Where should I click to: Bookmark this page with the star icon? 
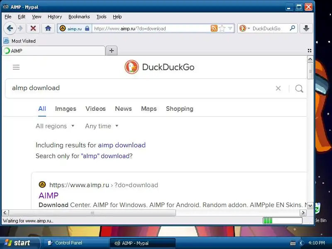[222, 28]
